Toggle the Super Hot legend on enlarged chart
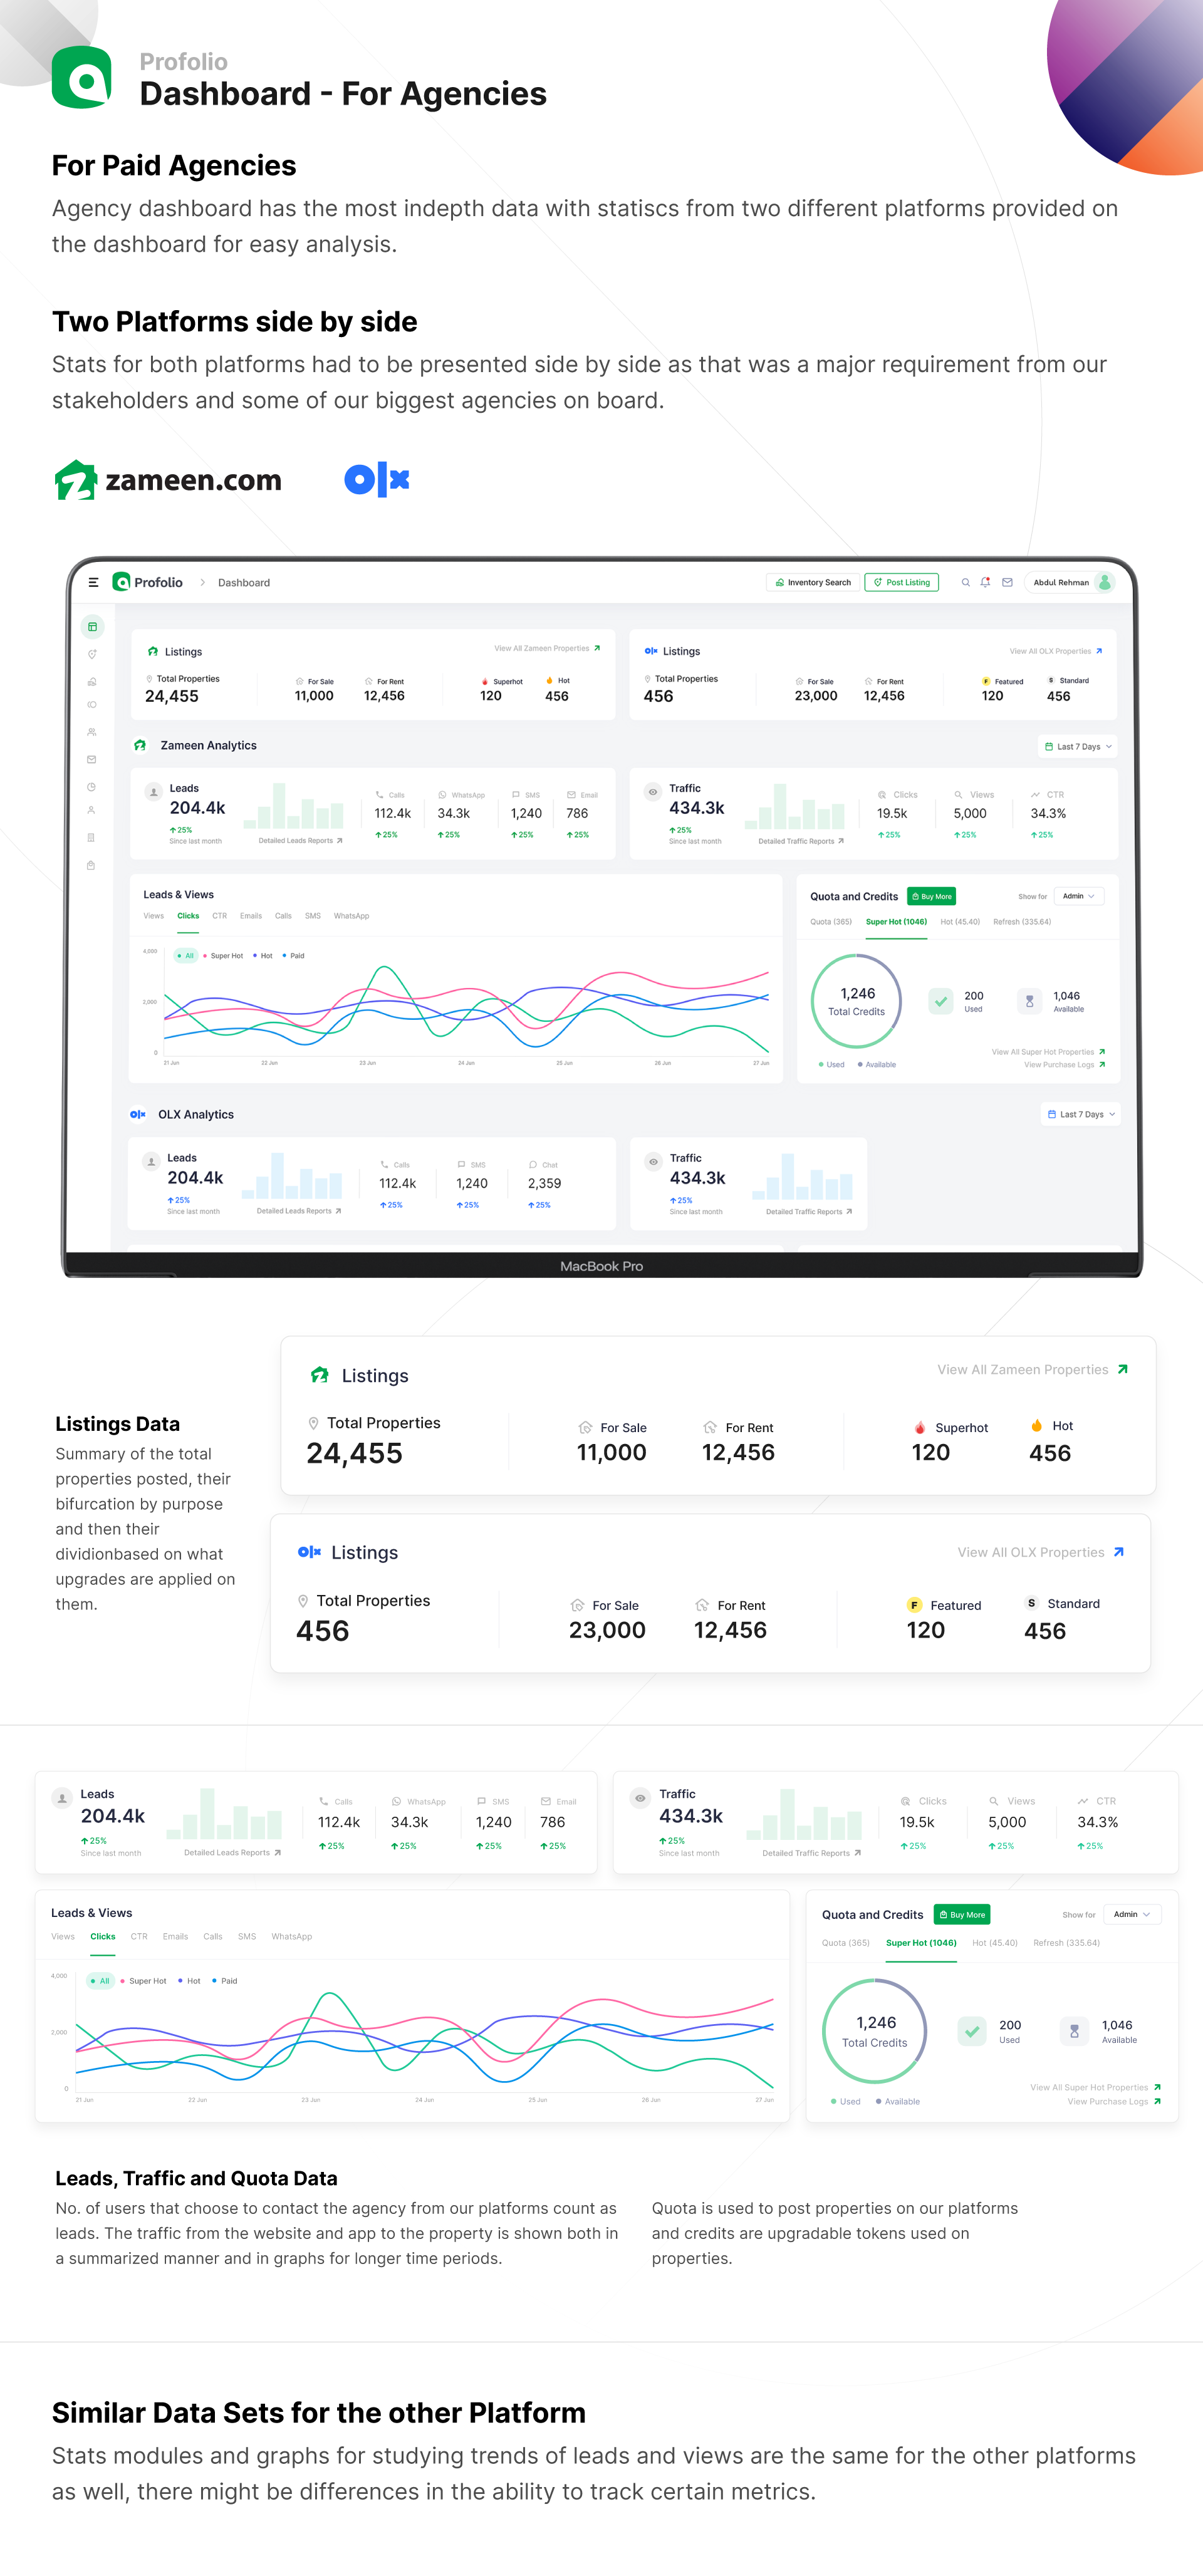 pyautogui.click(x=144, y=1980)
